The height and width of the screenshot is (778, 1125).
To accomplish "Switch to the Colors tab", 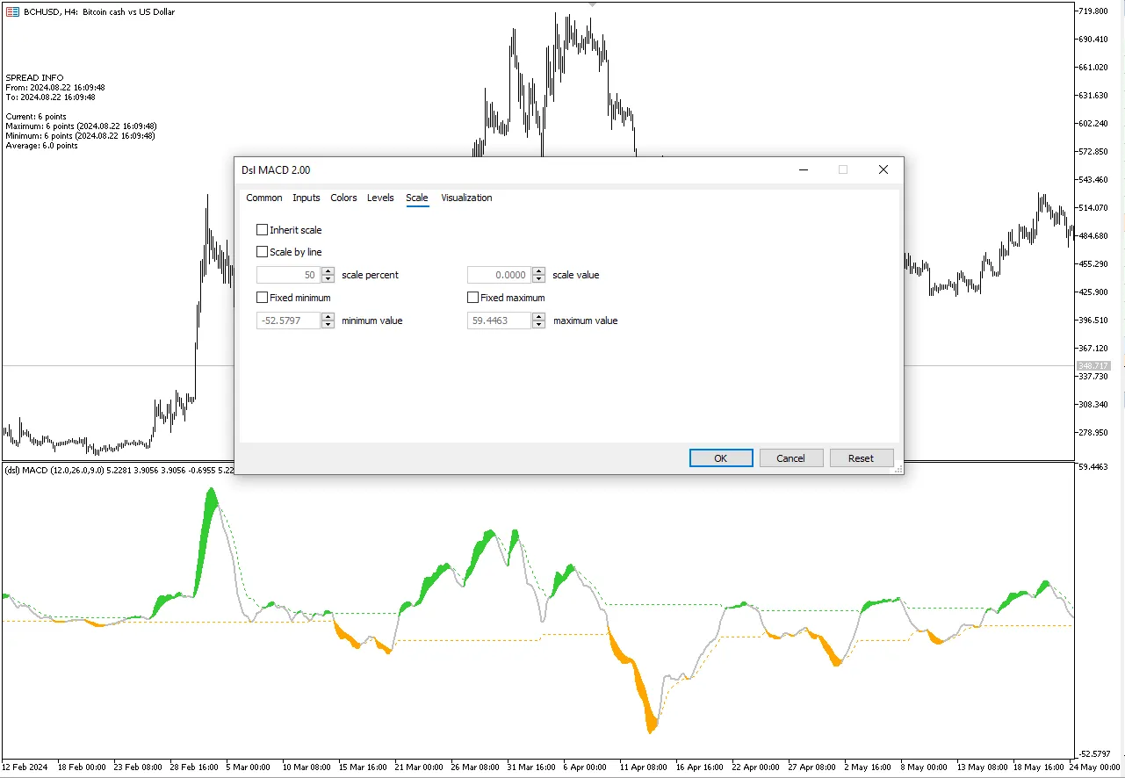I will [343, 198].
